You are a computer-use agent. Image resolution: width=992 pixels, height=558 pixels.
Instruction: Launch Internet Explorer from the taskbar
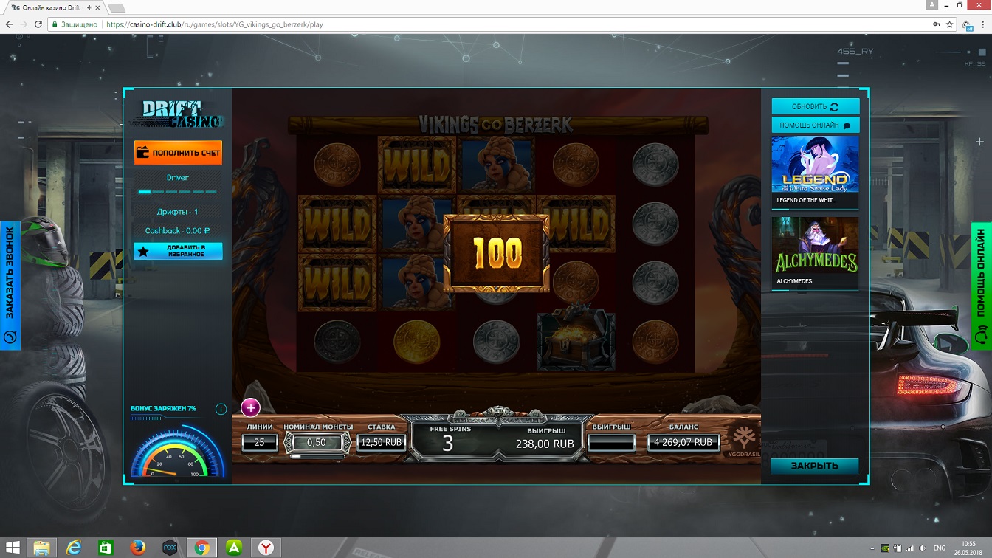coord(74,548)
